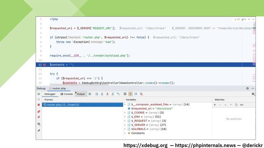
Task: Expand the $_REQUEST array
Action: click(x=125, y=121)
